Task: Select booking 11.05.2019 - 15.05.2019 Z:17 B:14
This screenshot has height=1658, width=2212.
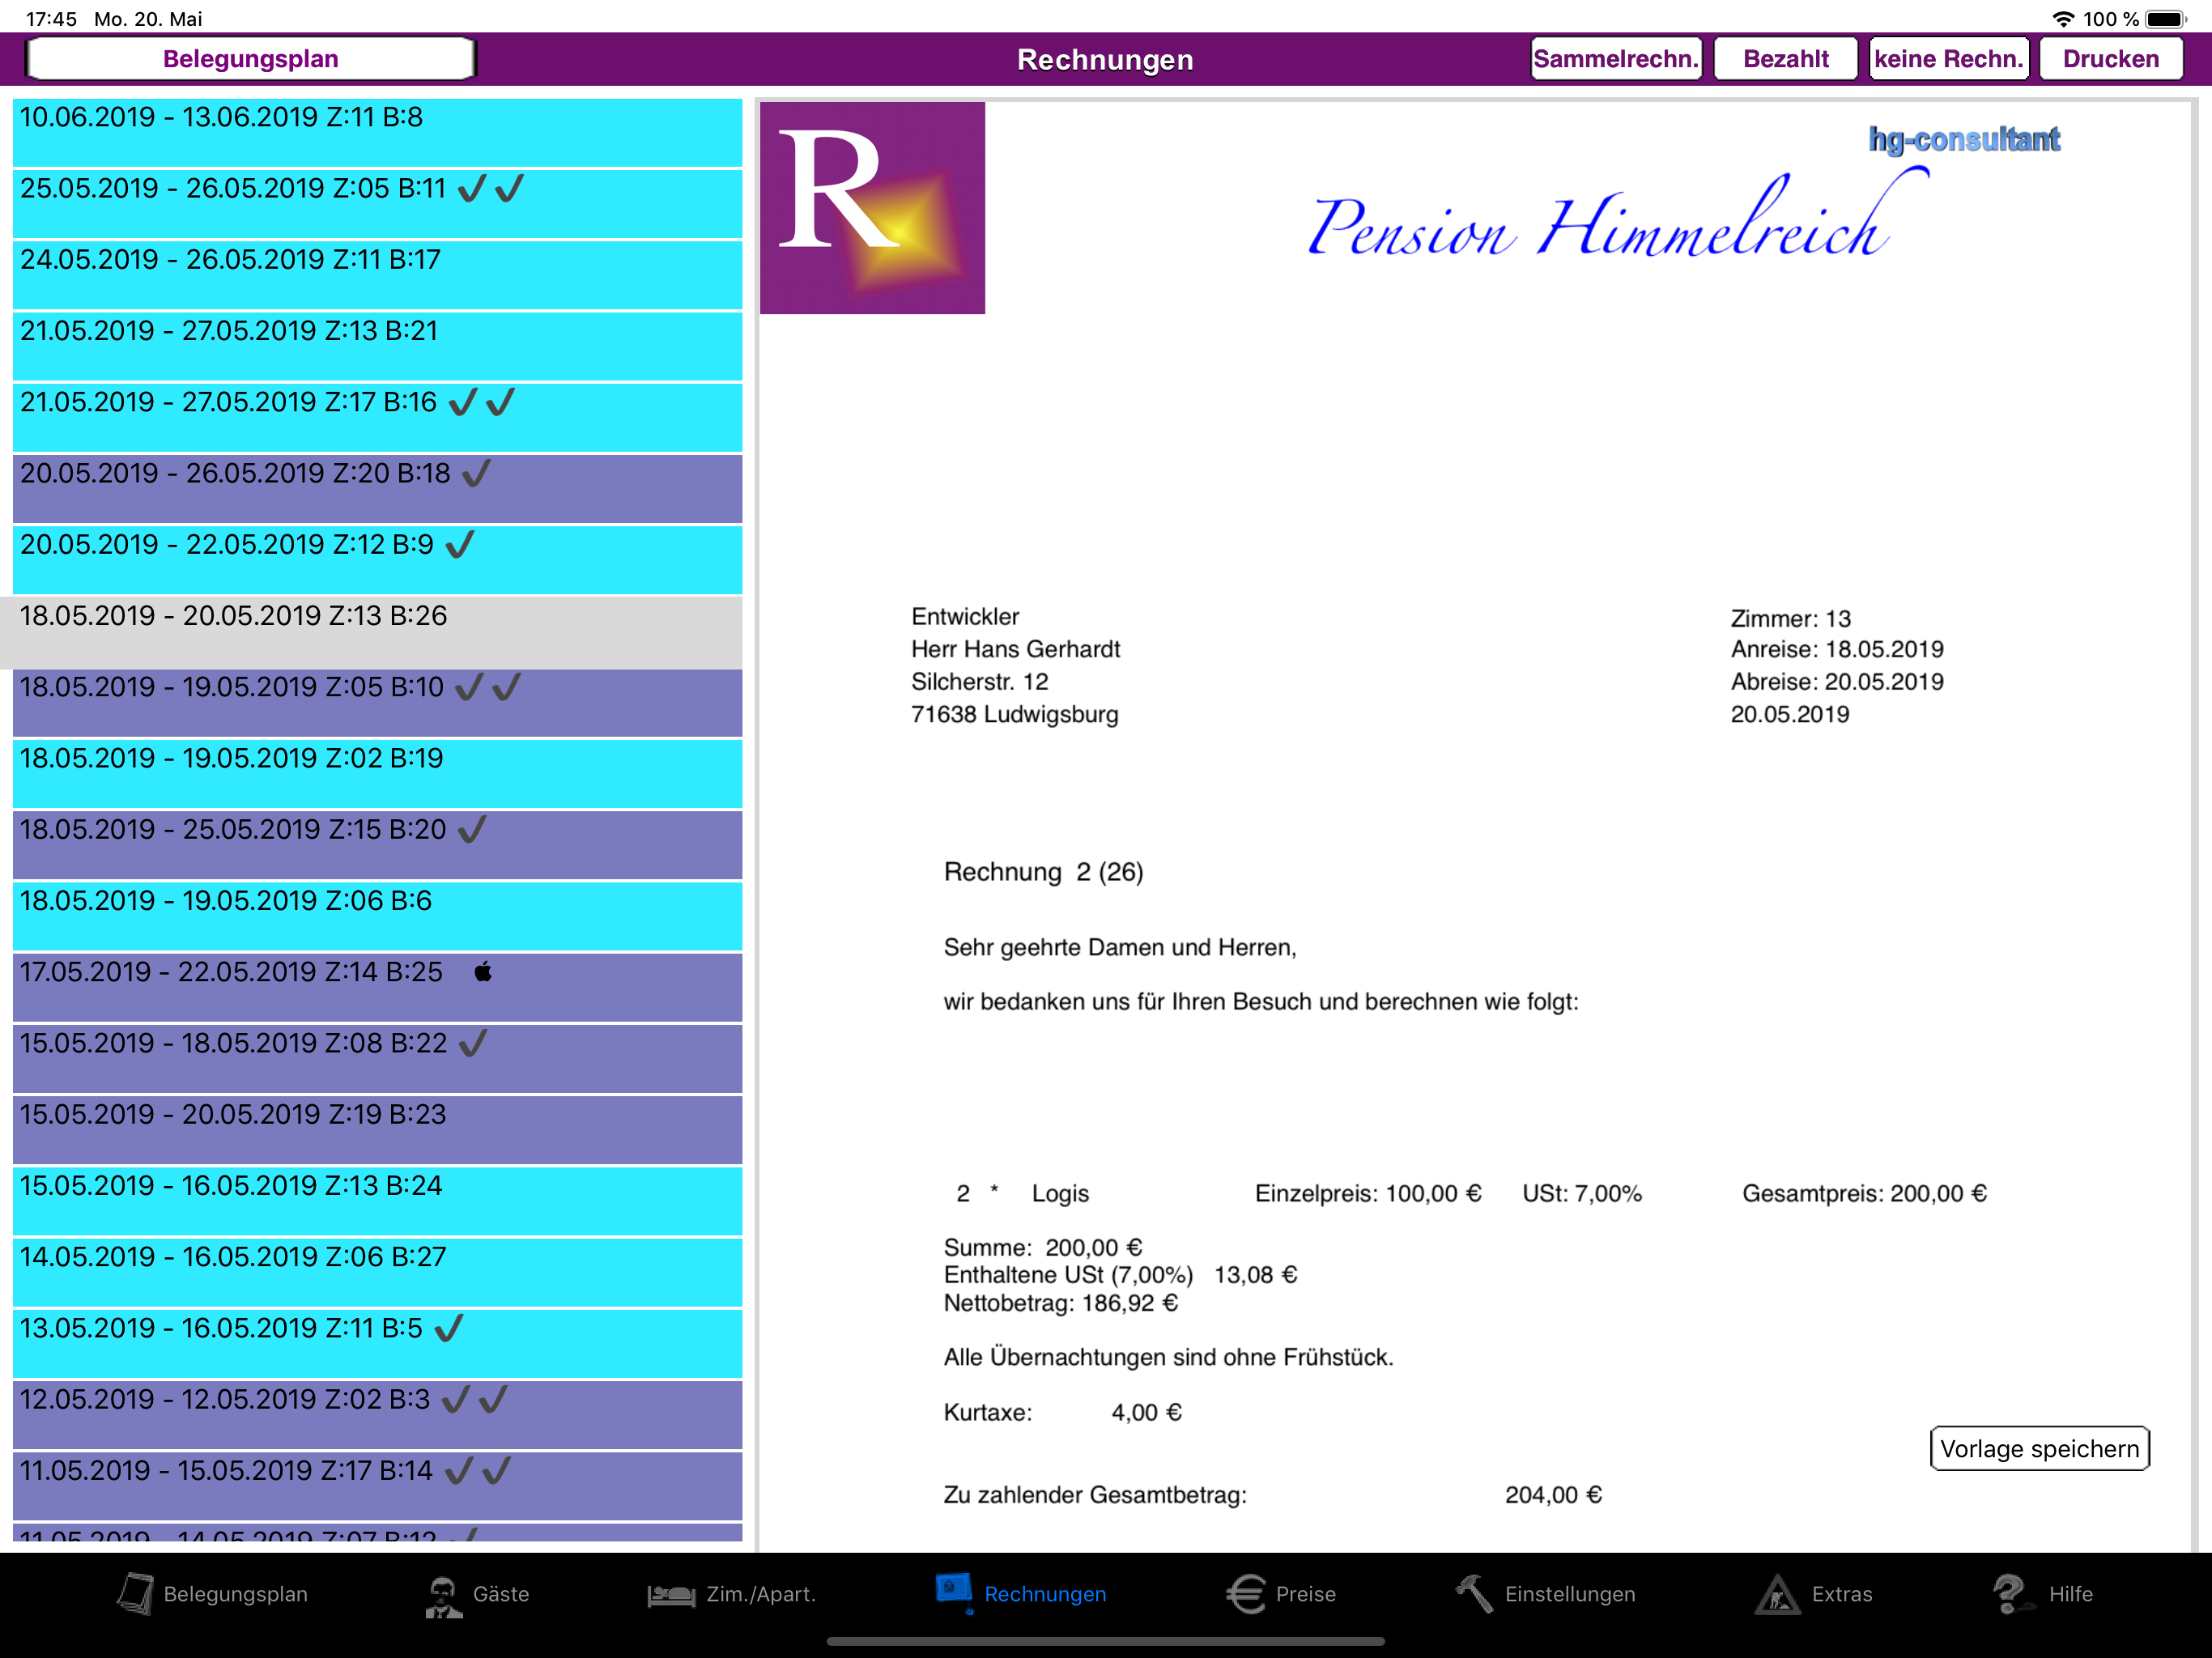Action: coord(377,1486)
